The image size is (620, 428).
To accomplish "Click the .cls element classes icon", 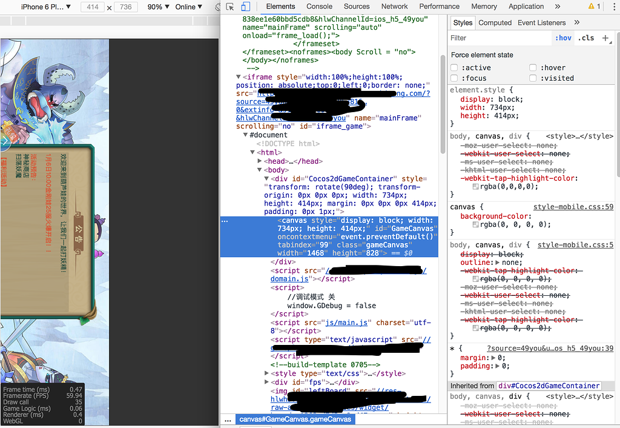I will (x=585, y=38).
